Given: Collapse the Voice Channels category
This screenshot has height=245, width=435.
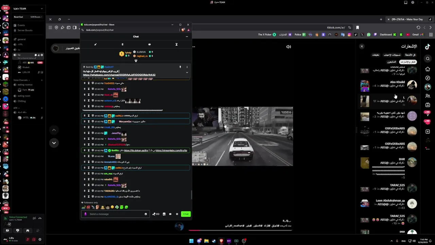Looking at the screenshot, I should [x=21, y=80].
